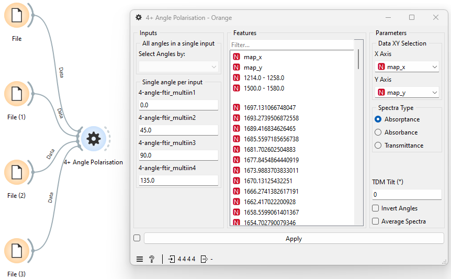Click the TDM Tilt input field
This screenshot has height=279, width=451.
click(x=407, y=195)
